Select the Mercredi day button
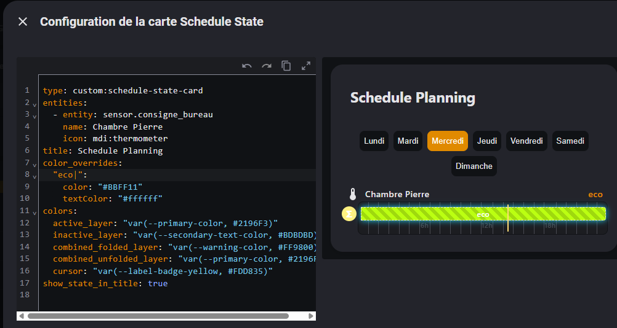Image resolution: width=617 pixels, height=328 pixels. (x=448, y=141)
